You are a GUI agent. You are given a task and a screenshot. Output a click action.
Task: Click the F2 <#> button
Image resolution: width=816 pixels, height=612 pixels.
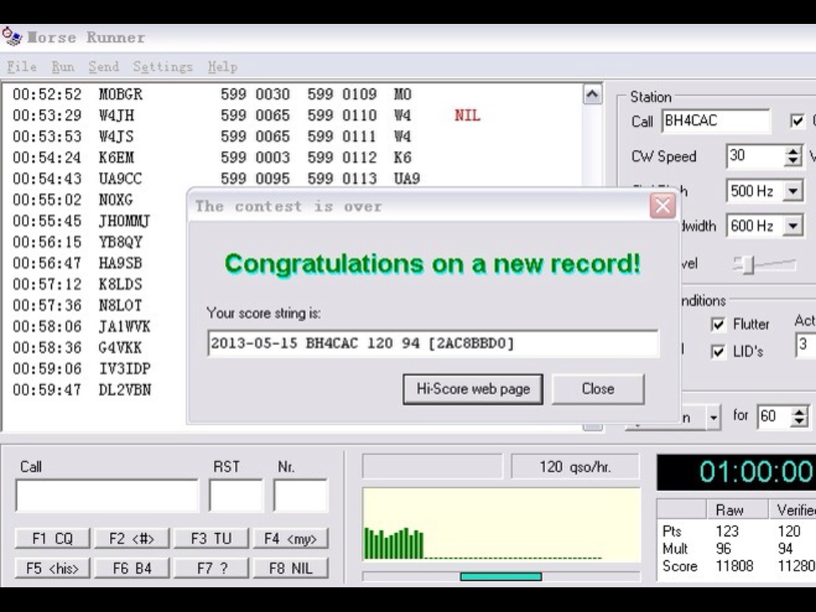click(131, 538)
